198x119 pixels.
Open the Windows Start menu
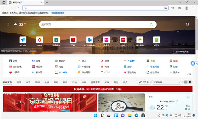click(x=96, y=115)
